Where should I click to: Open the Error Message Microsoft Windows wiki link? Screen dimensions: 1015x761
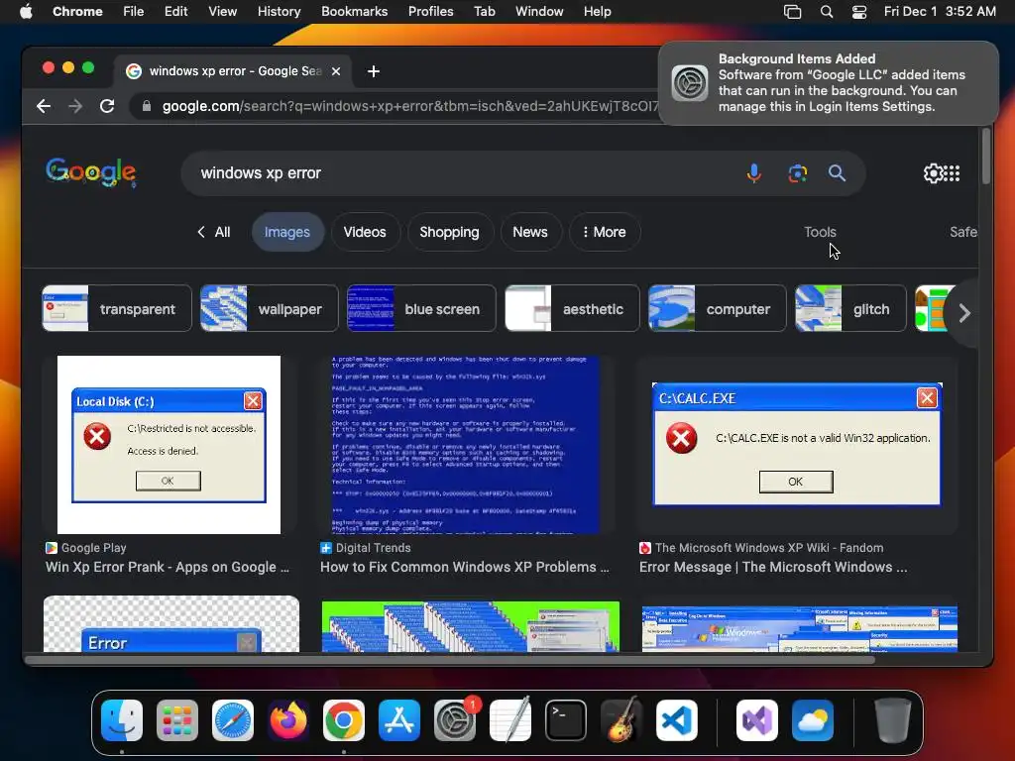tap(773, 567)
